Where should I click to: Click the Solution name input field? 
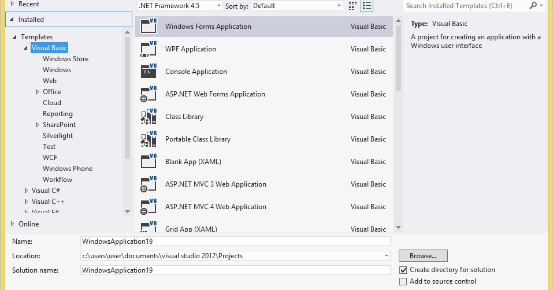click(235, 270)
